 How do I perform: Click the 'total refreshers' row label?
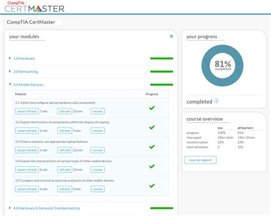click(x=197, y=147)
